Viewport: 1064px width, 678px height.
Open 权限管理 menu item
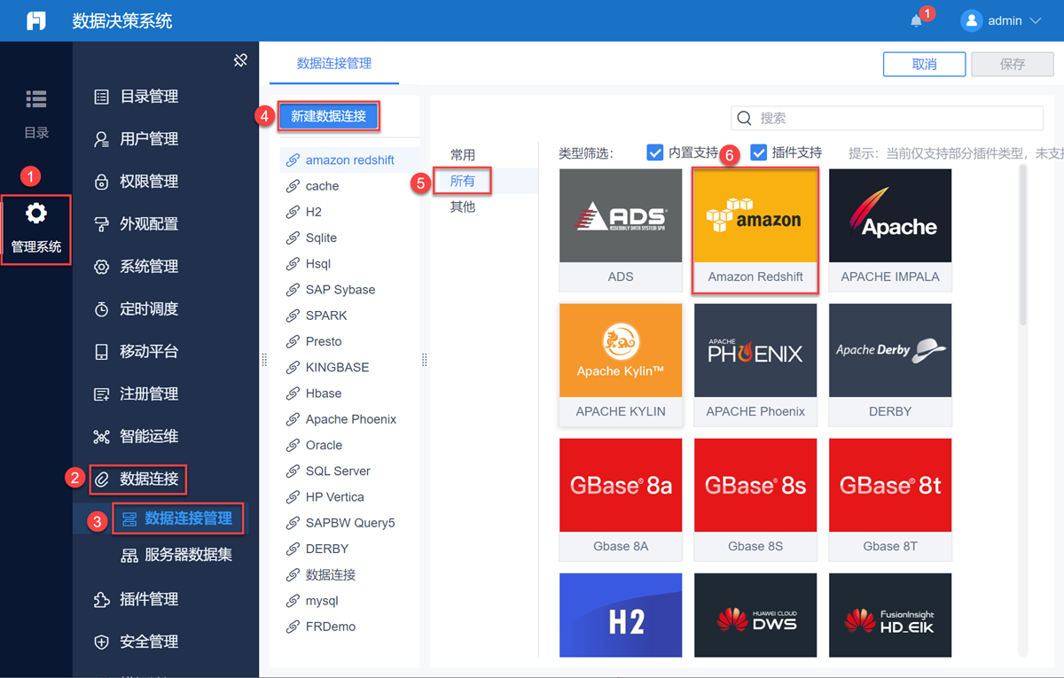(149, 182)
